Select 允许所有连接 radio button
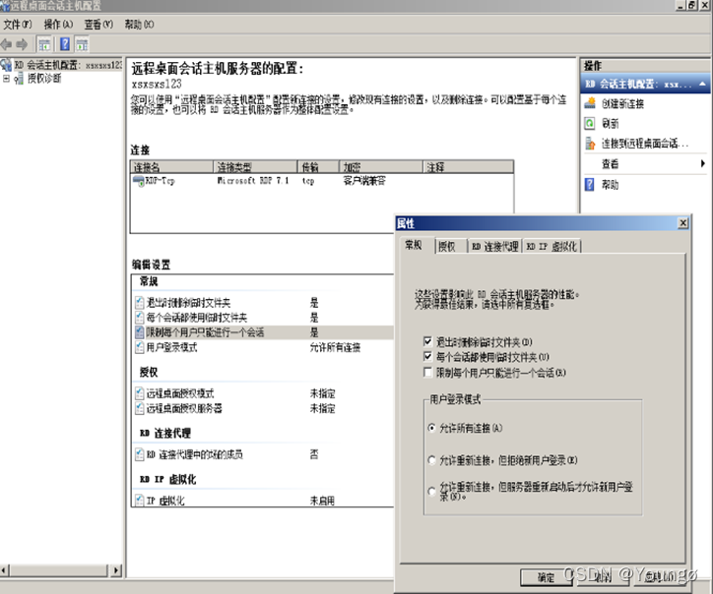Screen dimensions: 713x594 click(x=432, y=428)
